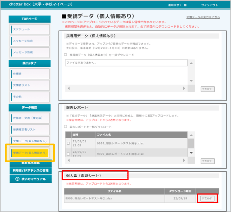Open スケジュール in the sidebar
The image size is (231, 212).
(30, 29)
